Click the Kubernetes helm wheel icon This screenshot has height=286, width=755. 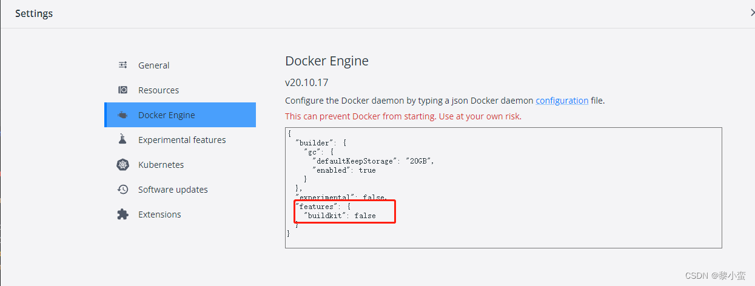tap(123, 164)
